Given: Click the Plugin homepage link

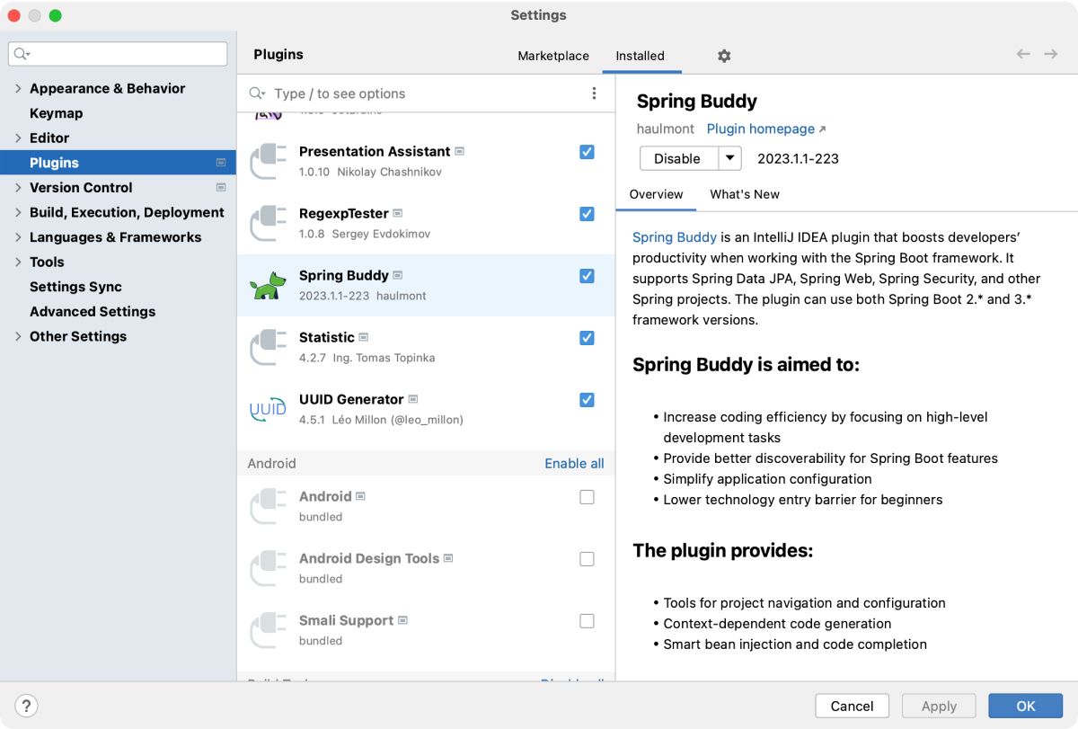Looking at the screenshot, I should [759, 129].
